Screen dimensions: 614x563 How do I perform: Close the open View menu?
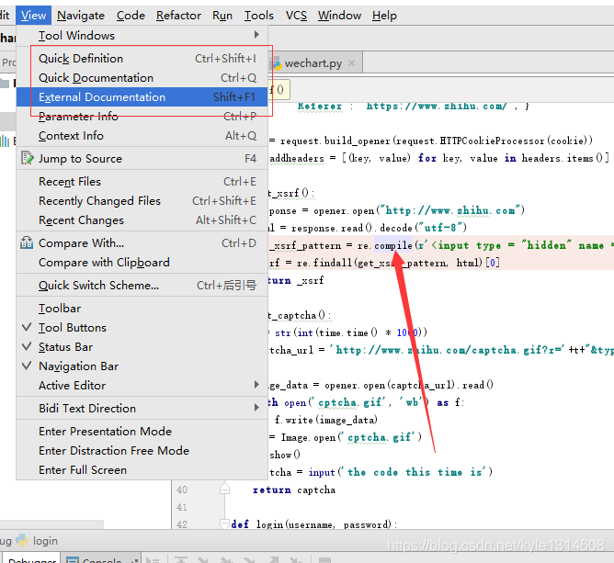coord(33,16)
